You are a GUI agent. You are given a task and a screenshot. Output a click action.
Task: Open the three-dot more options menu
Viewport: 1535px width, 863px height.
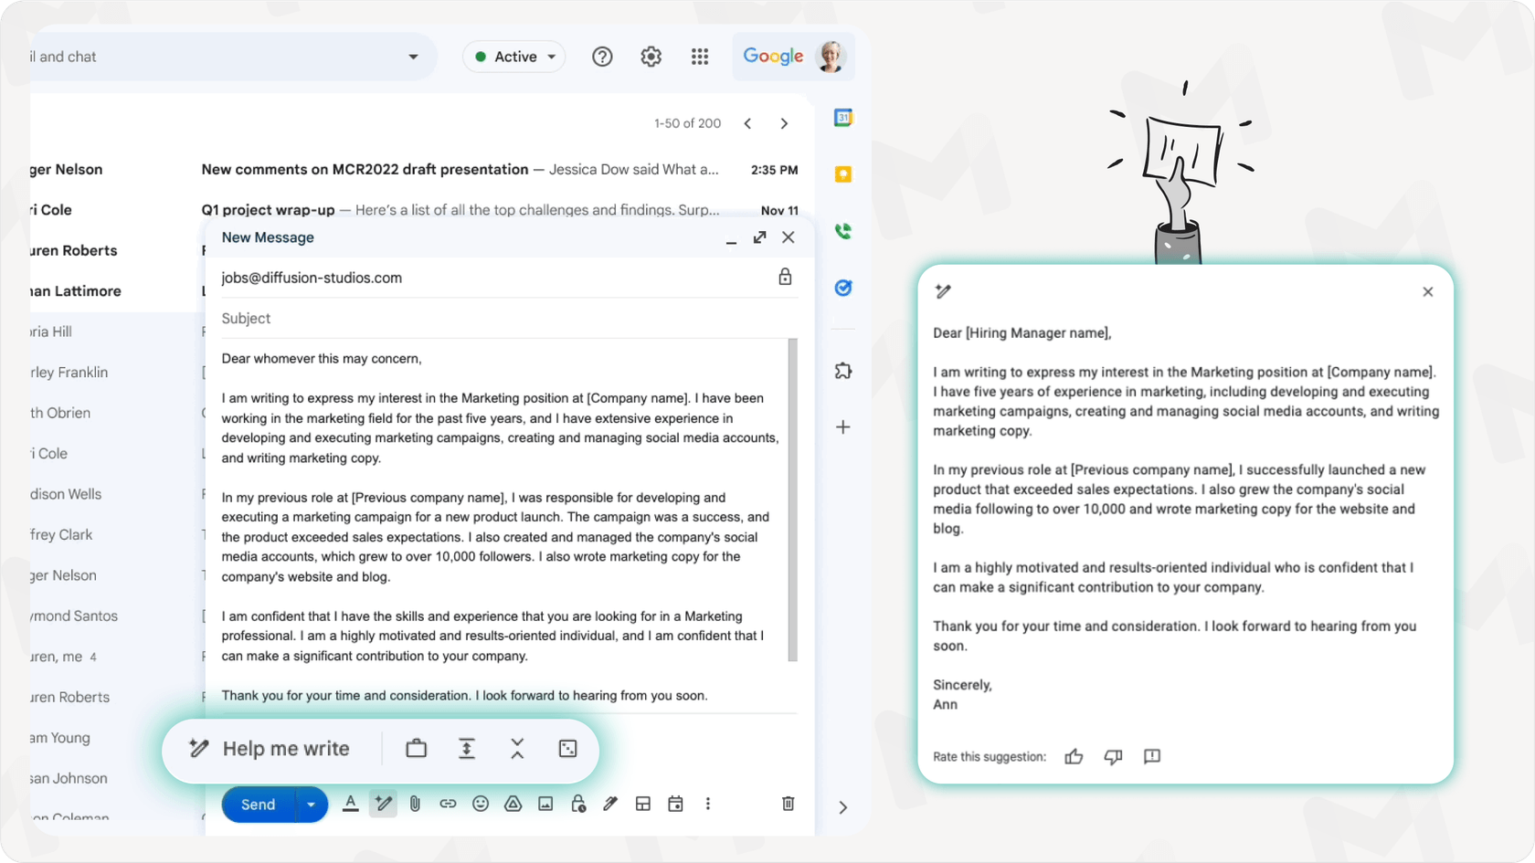pyautogui.click(x=708, y=804)
